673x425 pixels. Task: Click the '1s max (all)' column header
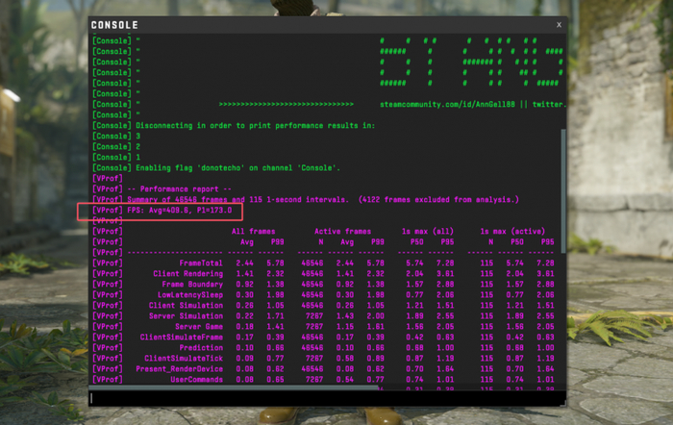tap(428, 232)
